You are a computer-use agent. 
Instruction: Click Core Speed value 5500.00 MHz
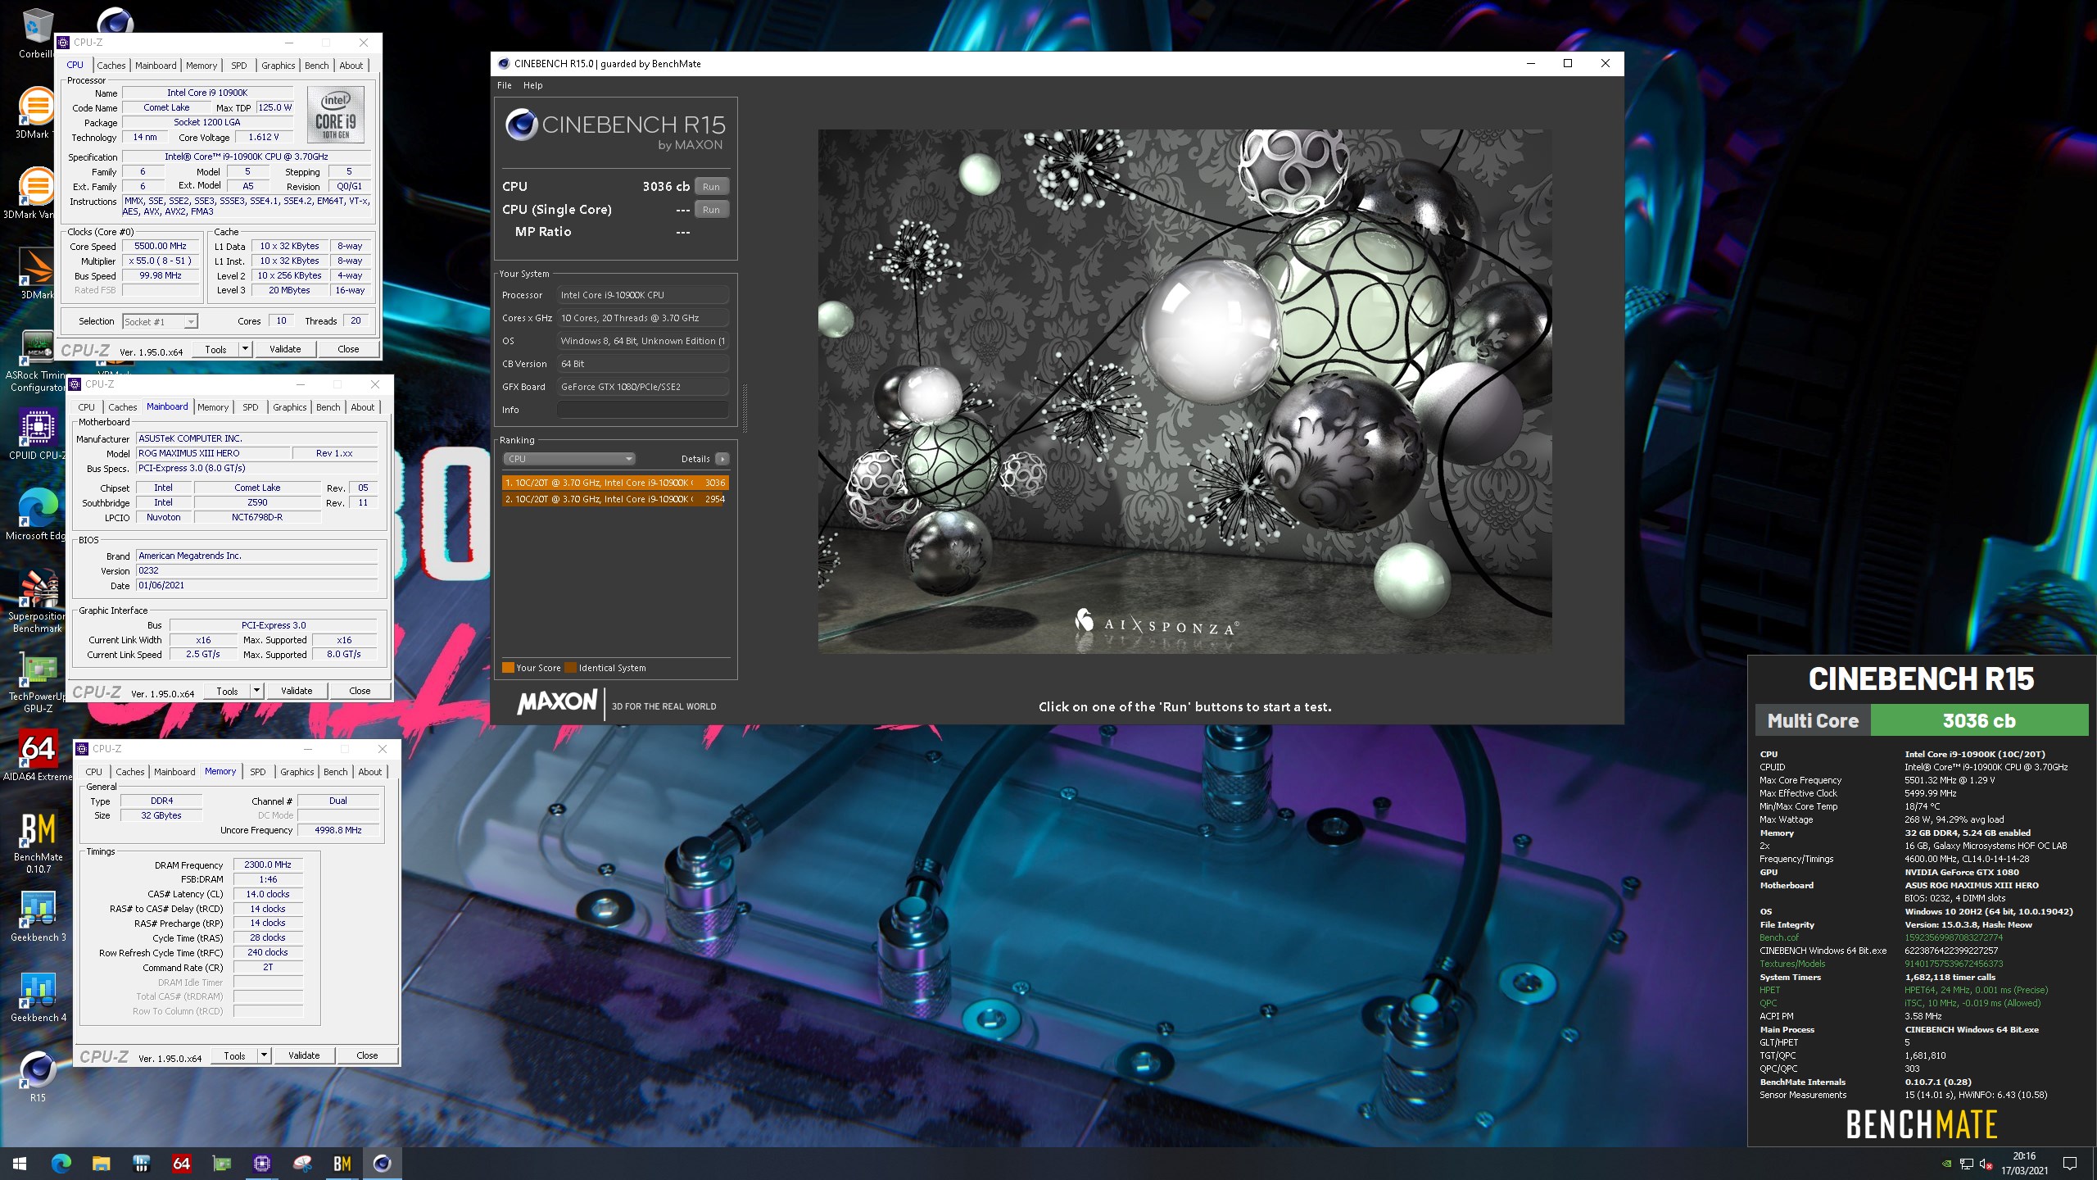pyautogui.click(x=161, y=246)
